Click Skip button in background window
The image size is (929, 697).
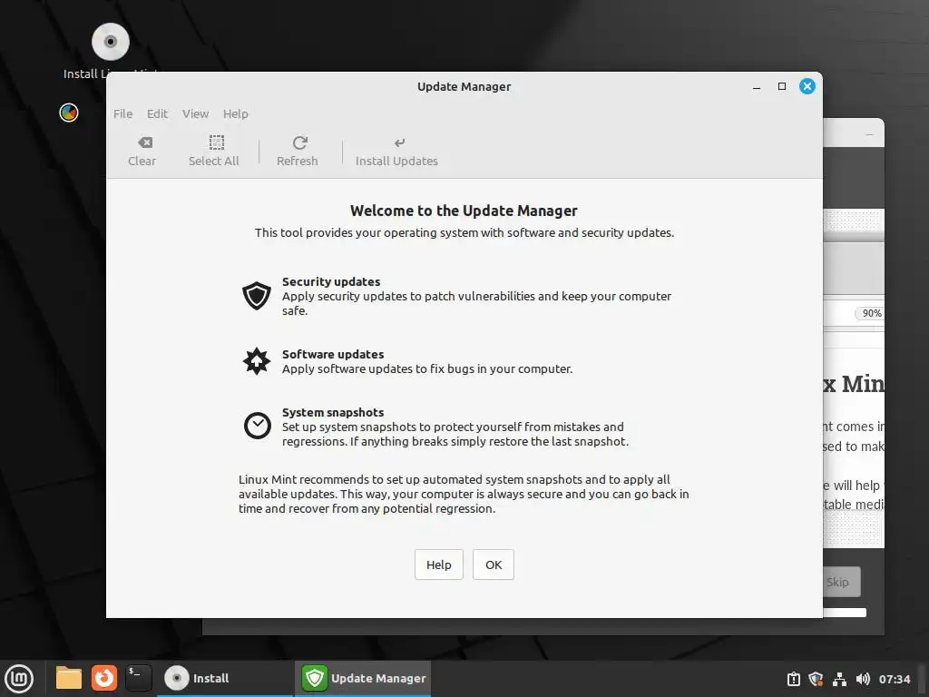pos(841,582)
